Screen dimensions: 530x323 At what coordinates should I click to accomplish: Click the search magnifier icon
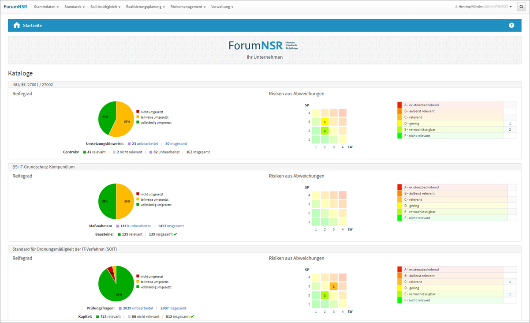click(x=521, y=7)
